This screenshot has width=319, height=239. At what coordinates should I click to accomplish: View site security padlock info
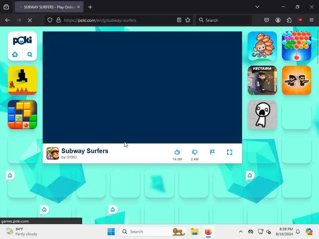(59, 20)
